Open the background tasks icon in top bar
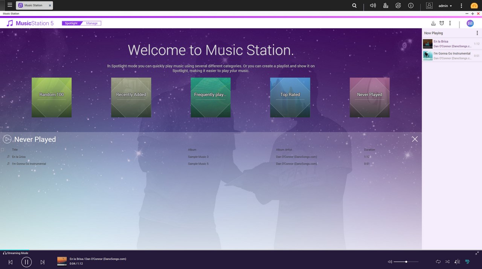Image resolution: width=482 pixels, height=269 pixels. (x=386, y=6)
